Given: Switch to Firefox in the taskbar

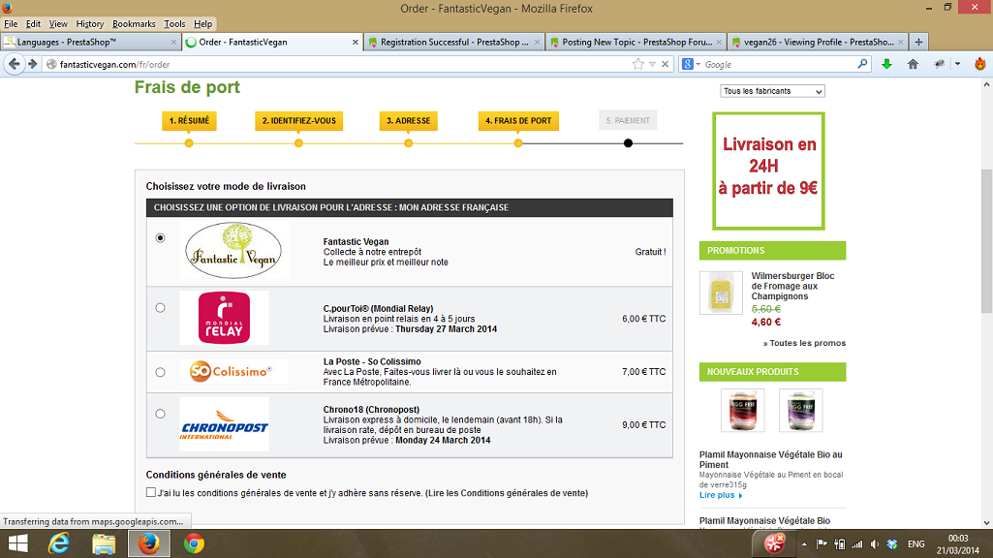Looking at the screenshot, I should click(149, 543).
